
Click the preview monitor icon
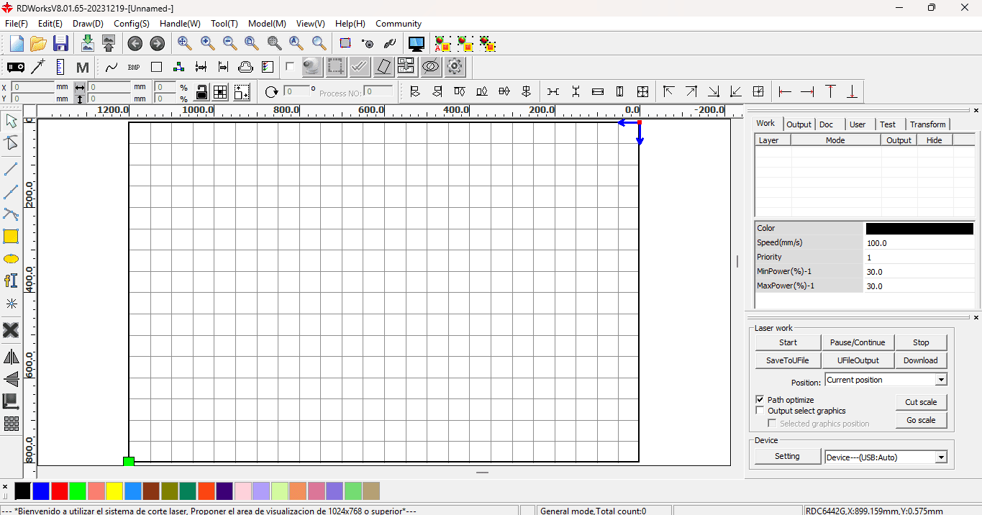coord(416,44)
